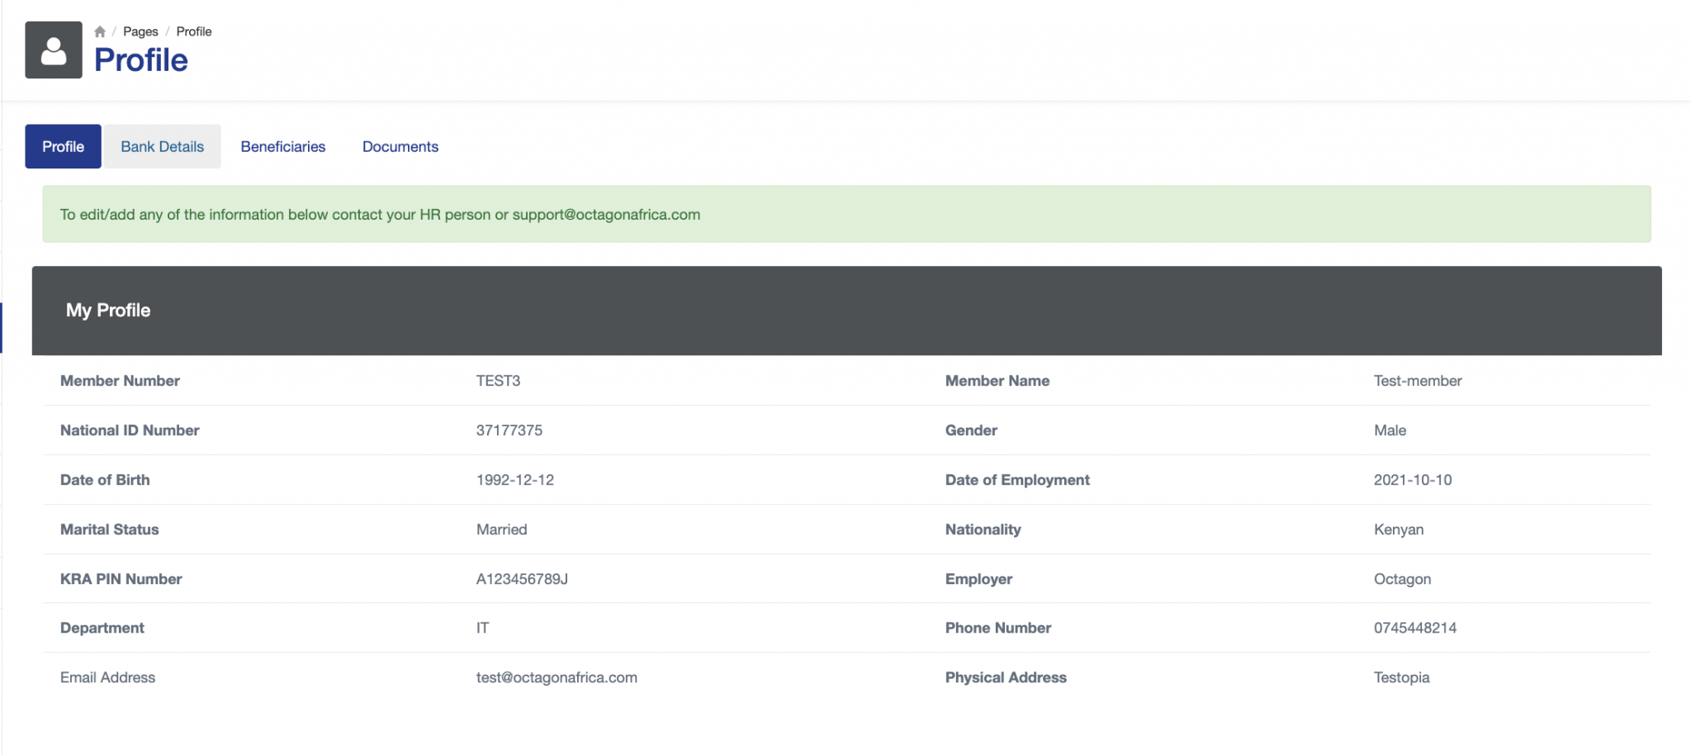Click the email address test@octagonafrica.com

[x=556, y=677]
